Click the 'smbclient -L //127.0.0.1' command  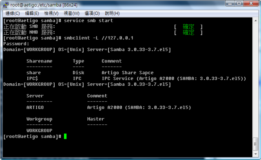pos(99,38)
